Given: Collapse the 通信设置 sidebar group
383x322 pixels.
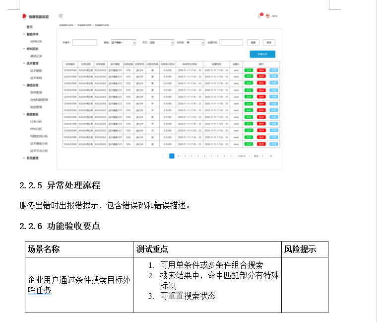Looking at the screenshot, I should point(24,85).
